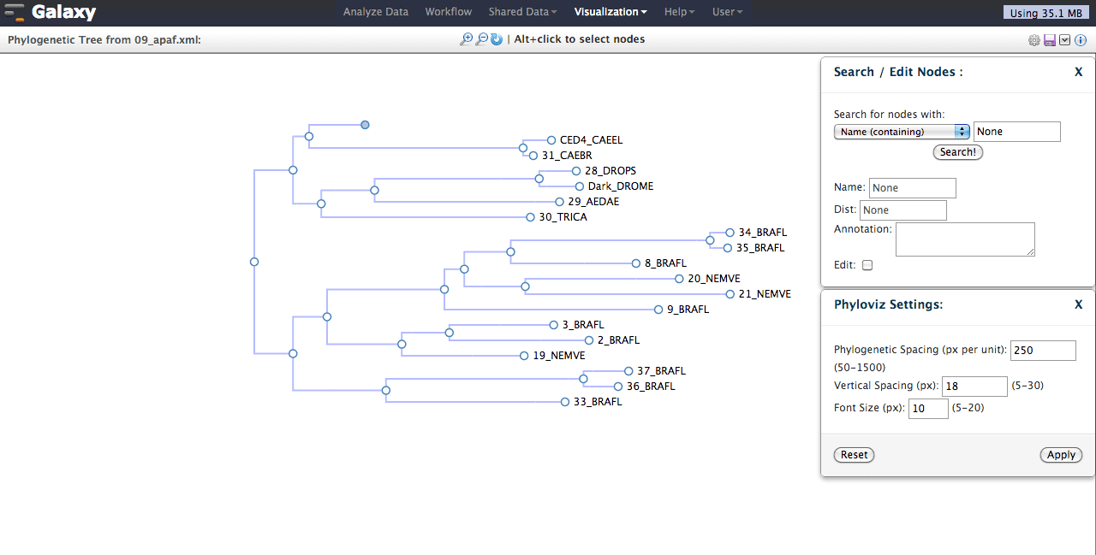
Task: View details with the info icon
Action: point(1080,39)
